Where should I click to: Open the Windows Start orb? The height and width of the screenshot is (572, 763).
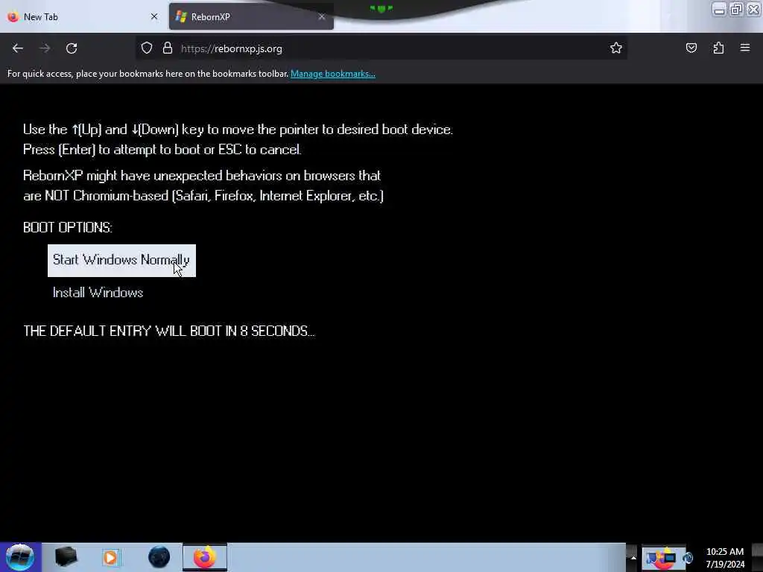tap(20, 557)
